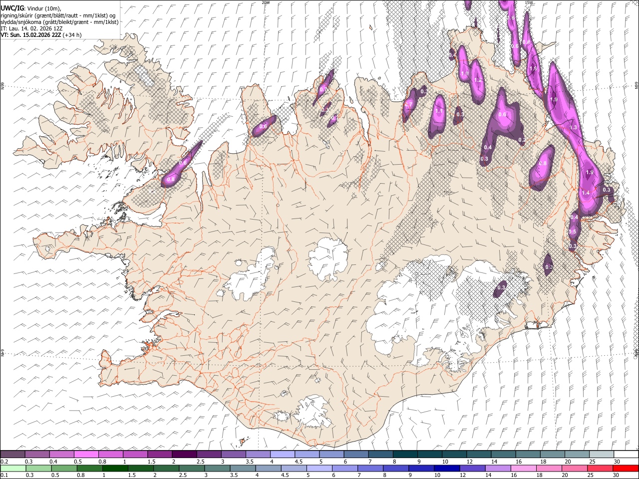Screen dimensions: 639x479
Task: Click the '1.2' snowfall value on the map
Action: 478,80
